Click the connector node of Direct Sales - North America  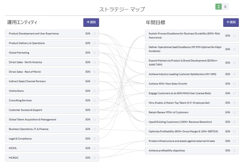point(99,62)
